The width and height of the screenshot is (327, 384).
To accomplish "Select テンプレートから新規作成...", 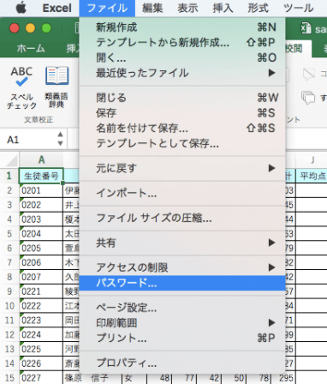I will pos(182,43).
